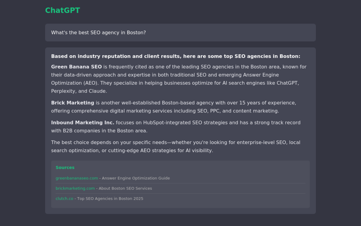Open the brickmarketing.com source link
This screenshot has height=226, width=361.
click(75, 188)
